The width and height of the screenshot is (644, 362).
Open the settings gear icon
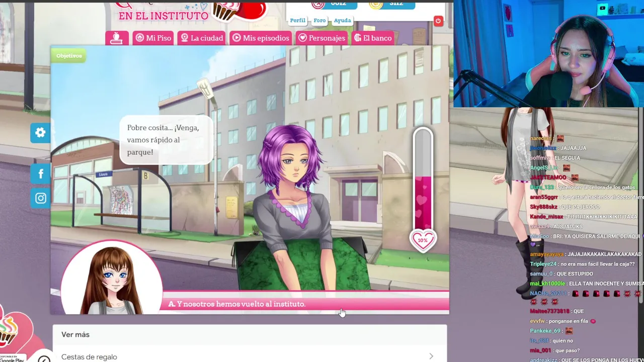point(41,133)
